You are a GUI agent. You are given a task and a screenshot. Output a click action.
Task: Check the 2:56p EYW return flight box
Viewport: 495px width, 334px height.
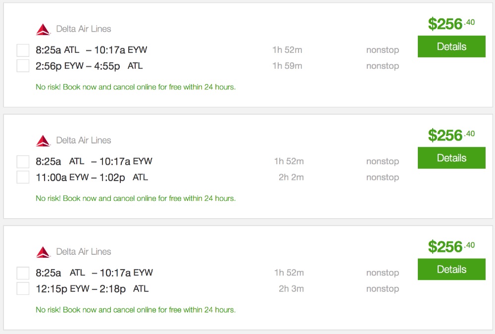pos(23,66)
